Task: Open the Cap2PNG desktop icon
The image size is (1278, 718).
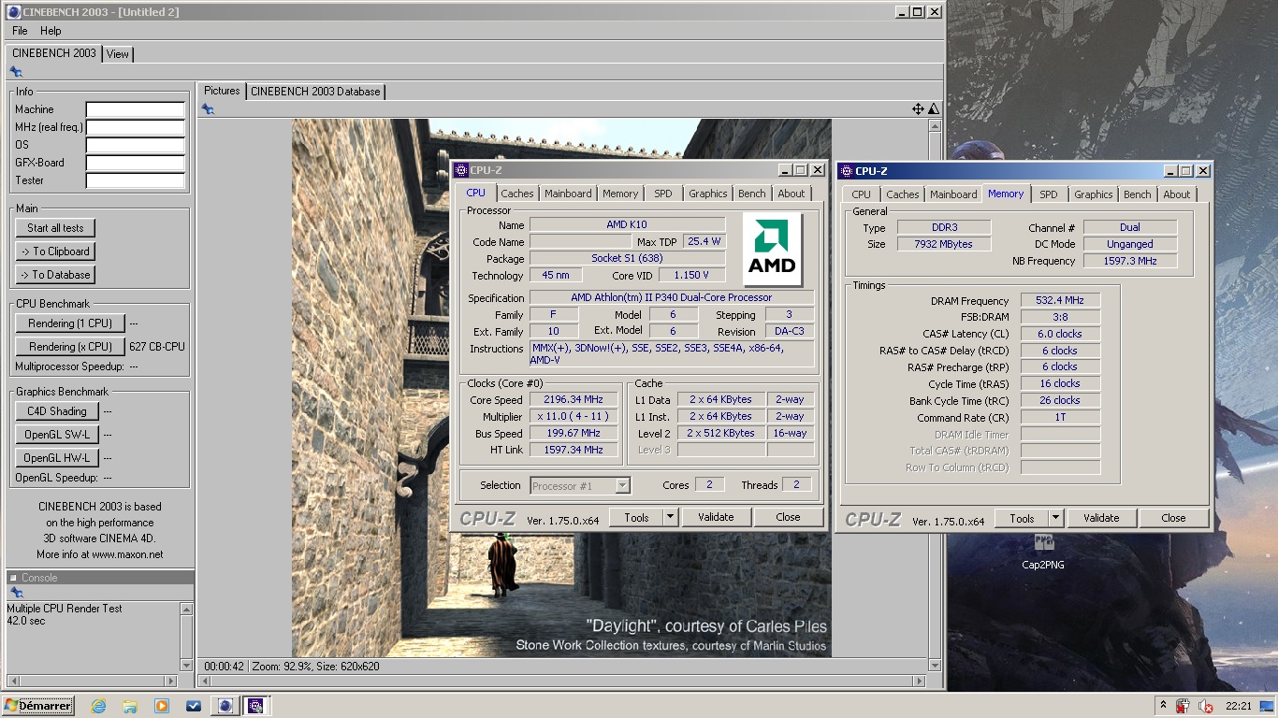Action: (1043, 552)
